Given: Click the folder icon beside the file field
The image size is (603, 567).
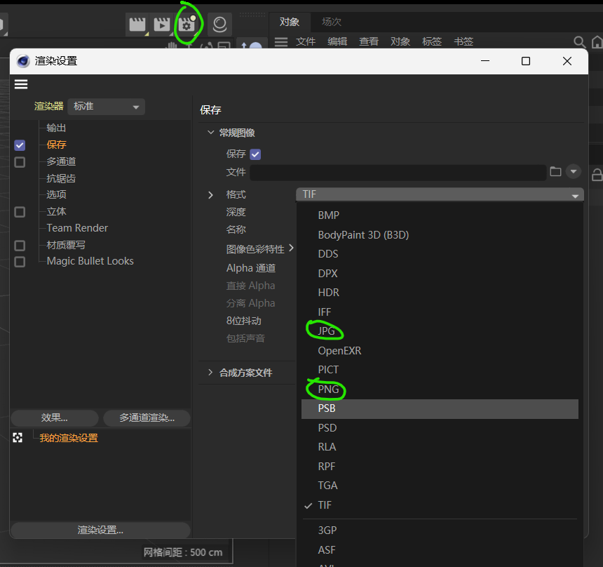Looking at the screenshot, I should click(x=555, y=171).
